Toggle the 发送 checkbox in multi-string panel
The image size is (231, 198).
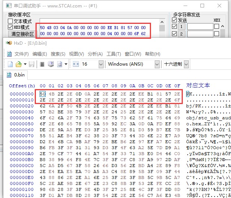(175, 20)
